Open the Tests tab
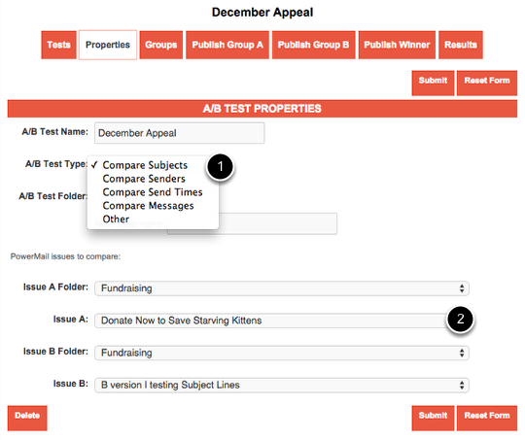This screenshot has height=440, width=525. (x=58, y=45)
